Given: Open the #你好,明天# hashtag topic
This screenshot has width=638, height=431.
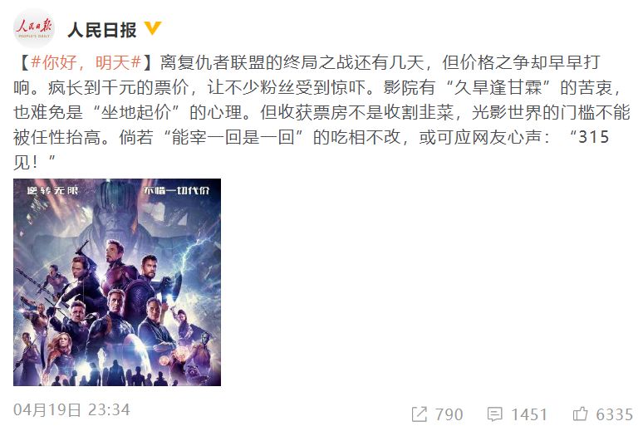Looking at the screenshot, I should pos(86,62).
